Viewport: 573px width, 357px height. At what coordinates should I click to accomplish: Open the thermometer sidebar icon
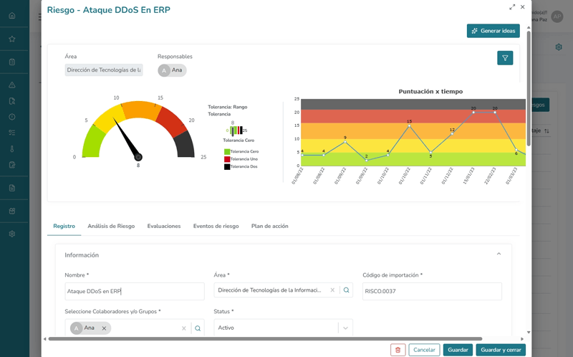tap(12, 149)
